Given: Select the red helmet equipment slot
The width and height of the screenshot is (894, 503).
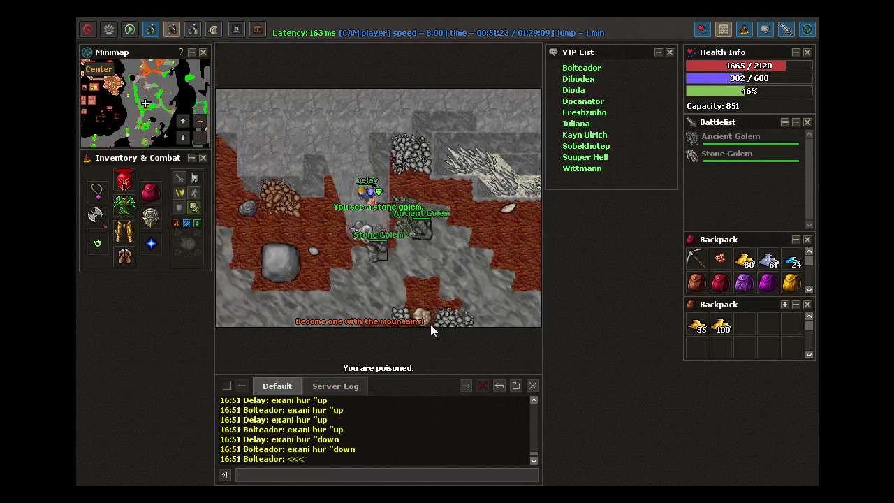Looking at the screenshot, I should tap(124, 180).
